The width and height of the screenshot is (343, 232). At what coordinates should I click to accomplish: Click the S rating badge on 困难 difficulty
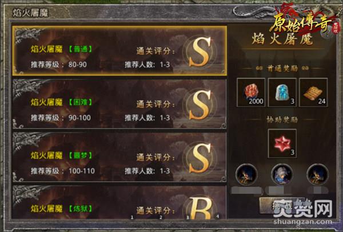200,105
